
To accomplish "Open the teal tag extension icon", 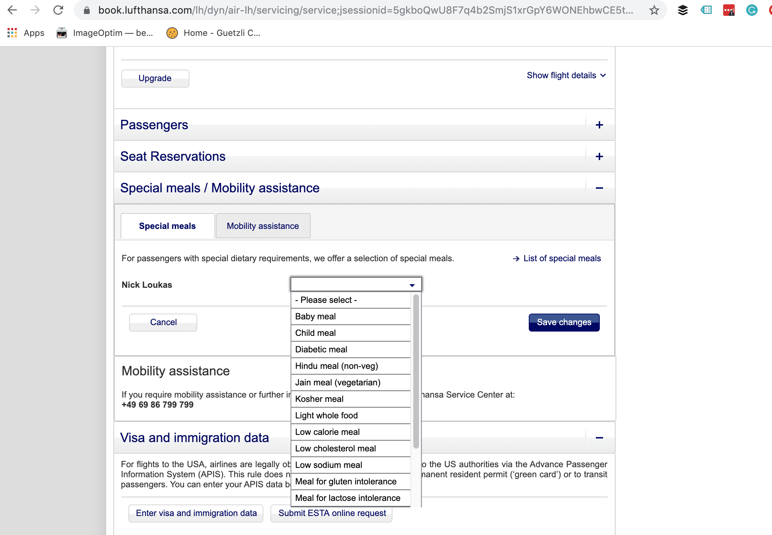I will (x=706, y=10).
